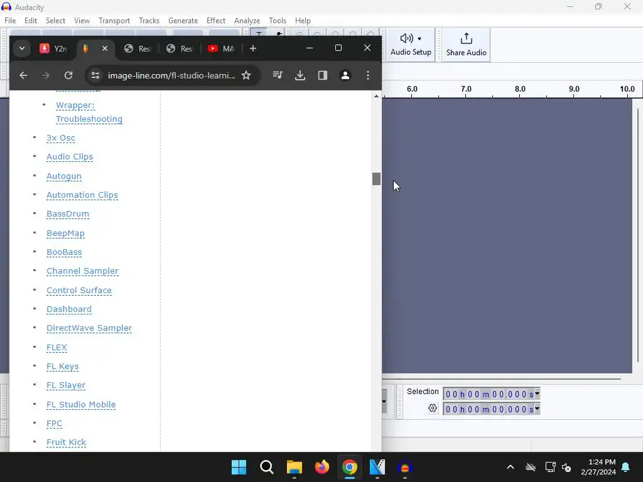This screenshot has height=482, width=643.
Task: Click muted volume icon in tray
Action: click(567, 467)
